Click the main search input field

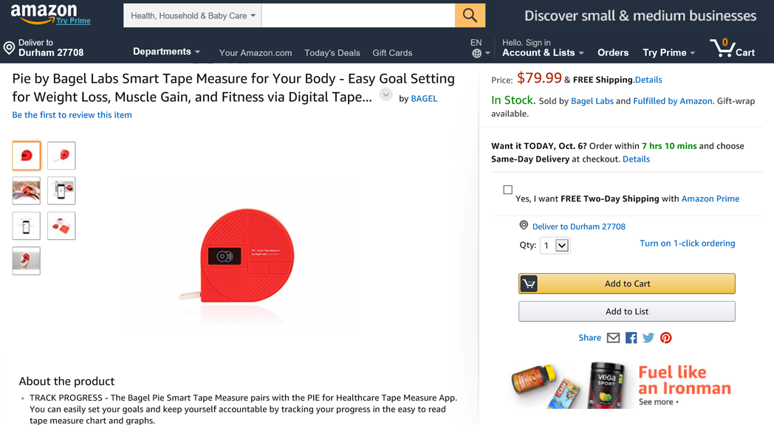(358, 15)
